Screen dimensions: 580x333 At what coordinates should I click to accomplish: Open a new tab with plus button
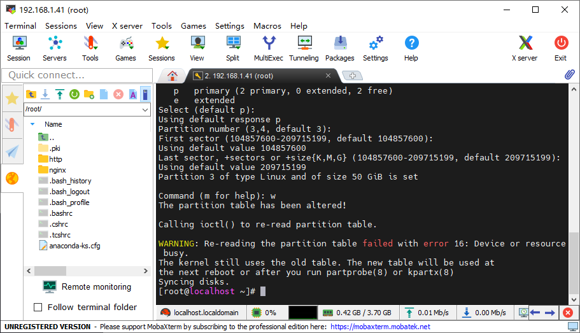[353, 76]
